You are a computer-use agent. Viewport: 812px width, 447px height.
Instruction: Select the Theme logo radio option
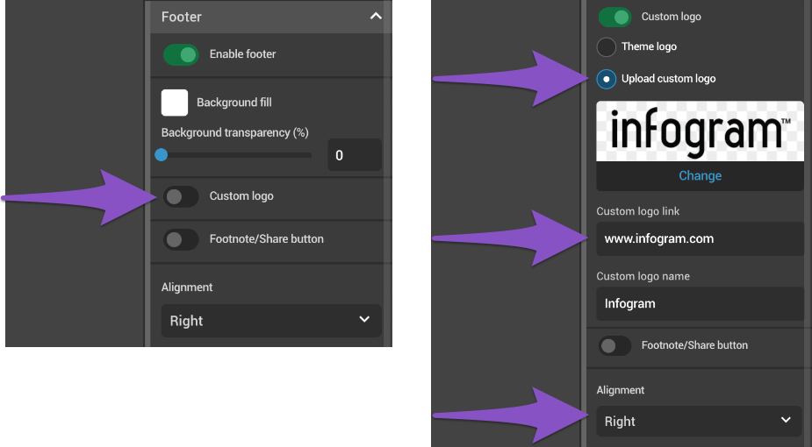(x=606, y=47)
